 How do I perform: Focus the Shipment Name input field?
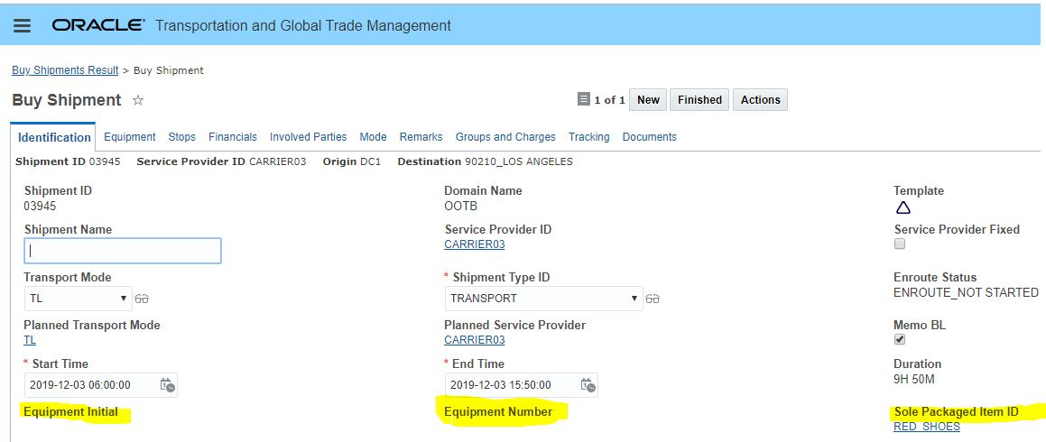123,251
